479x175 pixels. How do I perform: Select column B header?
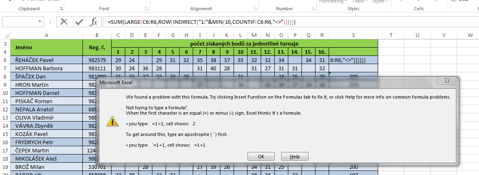tap(97, 35)
